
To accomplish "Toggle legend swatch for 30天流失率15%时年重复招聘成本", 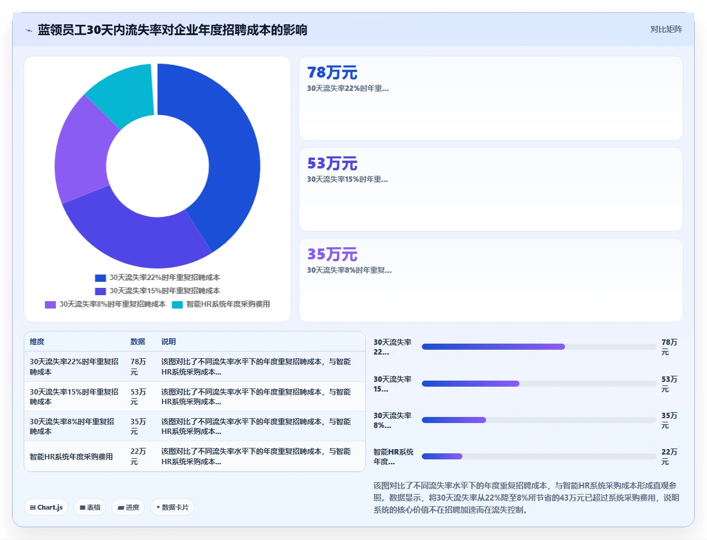I will [x=100, y=292].
